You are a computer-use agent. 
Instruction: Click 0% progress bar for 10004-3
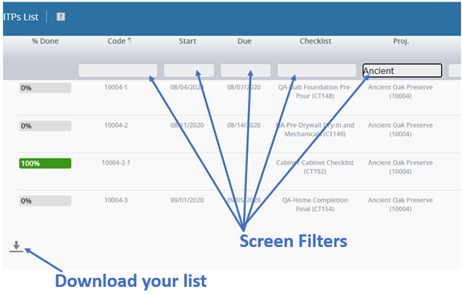click(45, 201)
